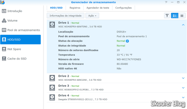Click the Drive 3 disk icon

click(52, 88)
